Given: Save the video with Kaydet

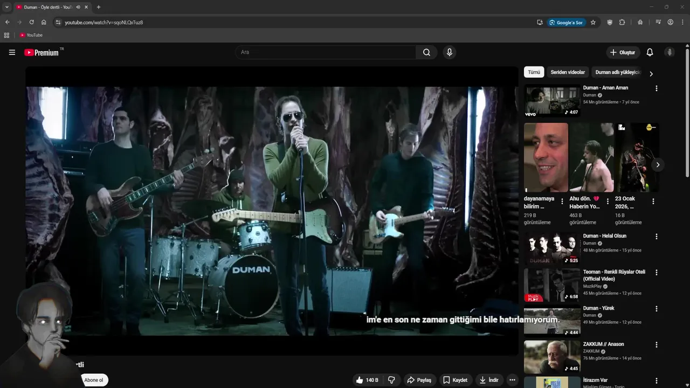Looking at the screenshot, I should (455, 380).
